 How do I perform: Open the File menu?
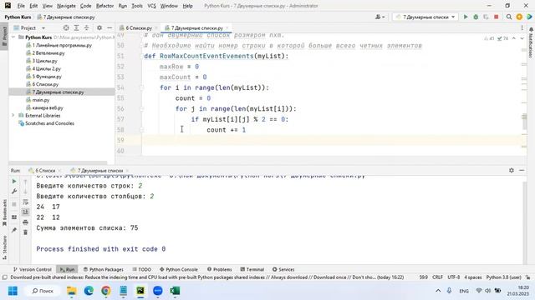pyautogui.click(x=21, y=6)
